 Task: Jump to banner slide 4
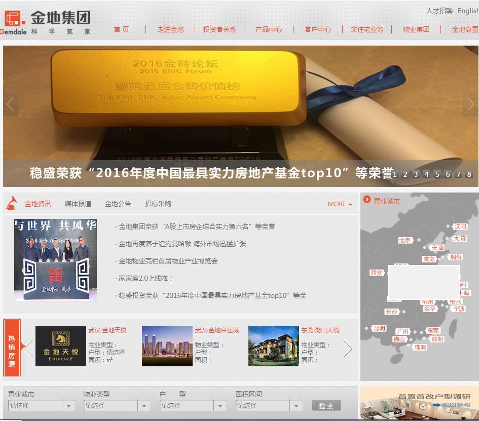click(x=426, y=174)
